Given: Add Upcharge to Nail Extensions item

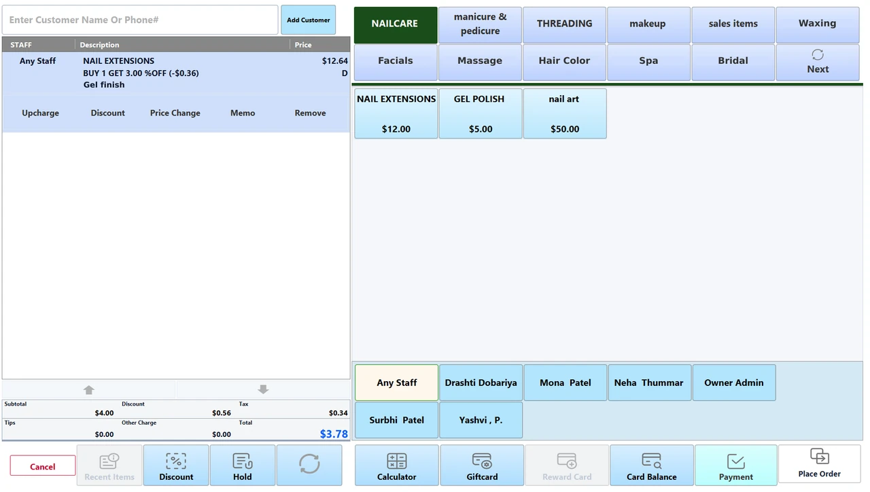Looking at the screenshot, I should pyautogui.click(x=40, y=113).
